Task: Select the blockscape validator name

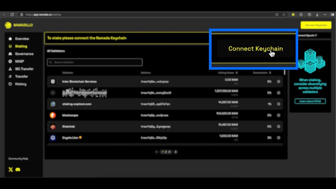Action: (70, 115)
